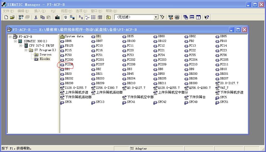Click the Paste toolbar icon

pyautogui.click(x=49, y=17)
